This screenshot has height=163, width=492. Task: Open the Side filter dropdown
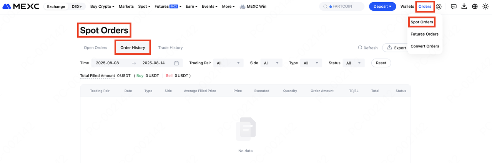coord(271,63)
